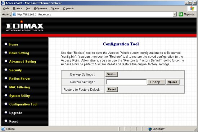Click the Restore Settings label
Image resolution: width=198 pixels, height=132 pixels.
[x=82, y=82]
